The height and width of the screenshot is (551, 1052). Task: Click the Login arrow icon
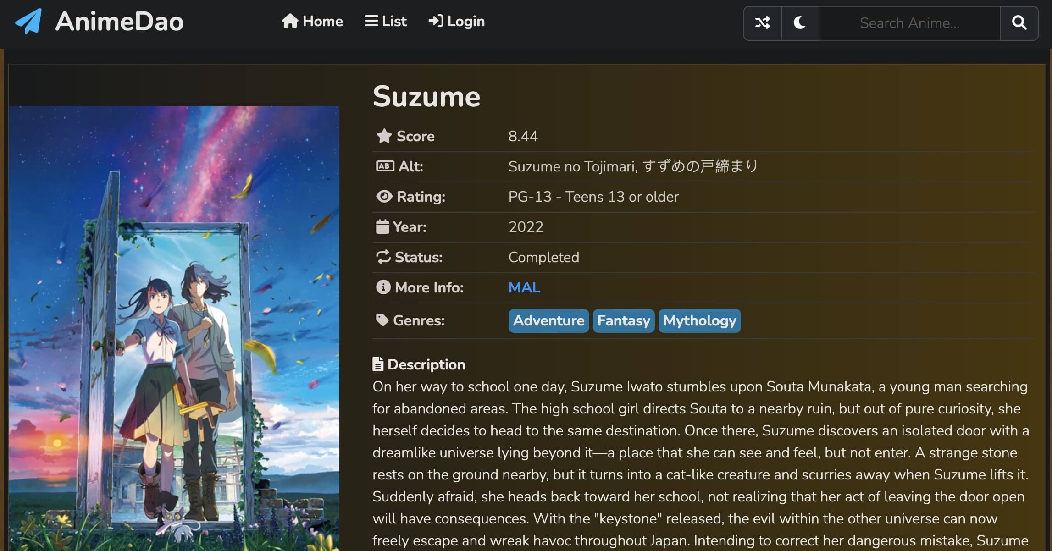435,21
